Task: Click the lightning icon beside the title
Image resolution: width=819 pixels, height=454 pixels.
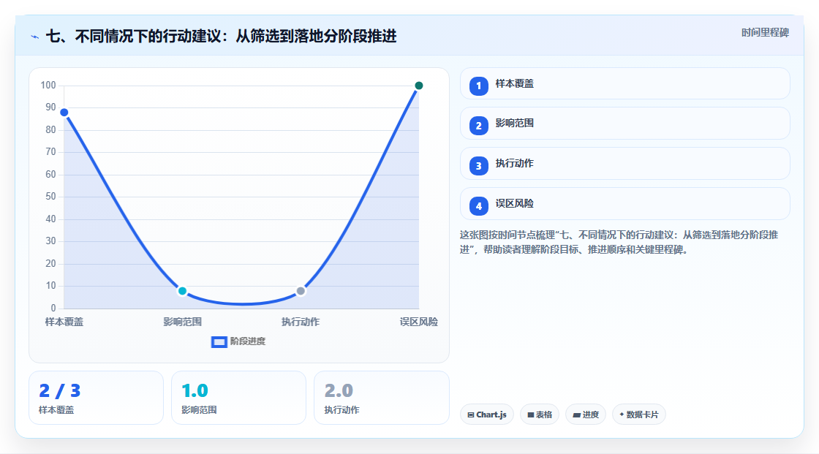Action: (x=35, y=37)
